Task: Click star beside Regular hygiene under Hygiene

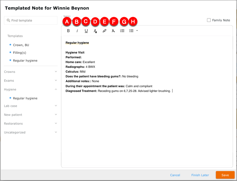Action: tap(10, 98)
